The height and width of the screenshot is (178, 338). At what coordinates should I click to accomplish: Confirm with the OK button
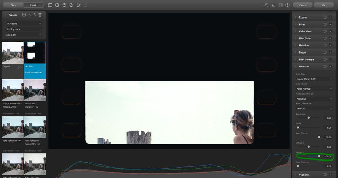click(x=324, y=5)
